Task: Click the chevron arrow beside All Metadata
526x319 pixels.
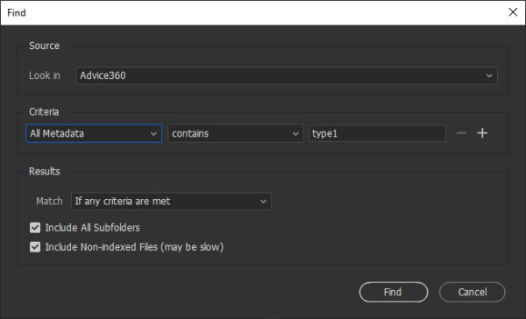Action: 153,134
